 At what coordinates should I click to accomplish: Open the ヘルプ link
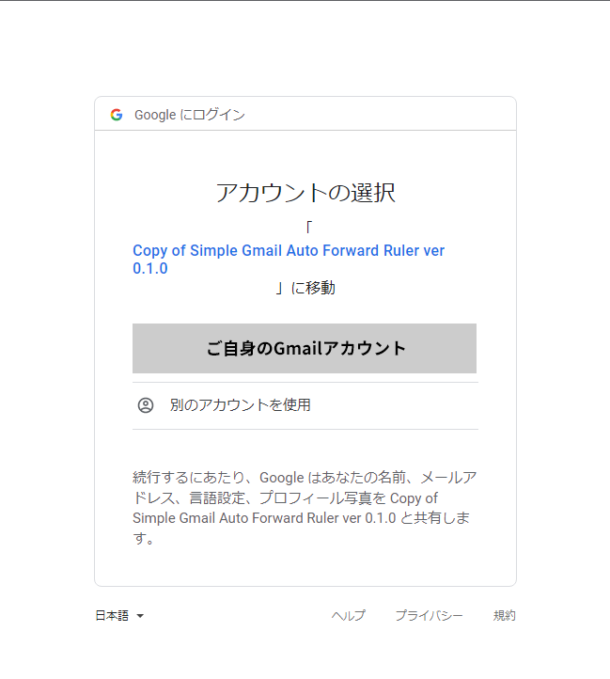click(x=348, y=616)
